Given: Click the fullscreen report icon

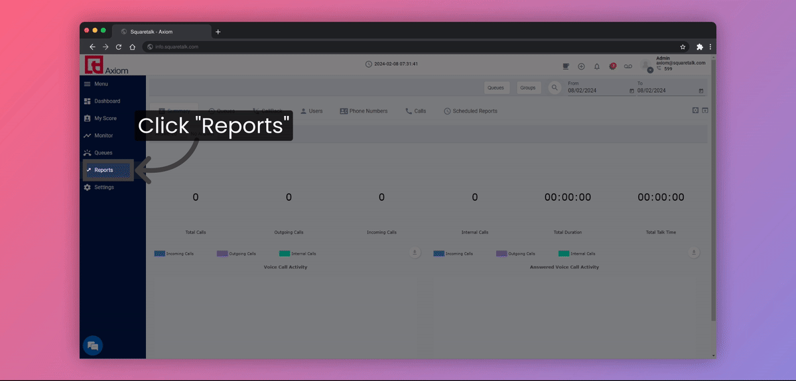Looking at the screenshot, I should (695, 110).
